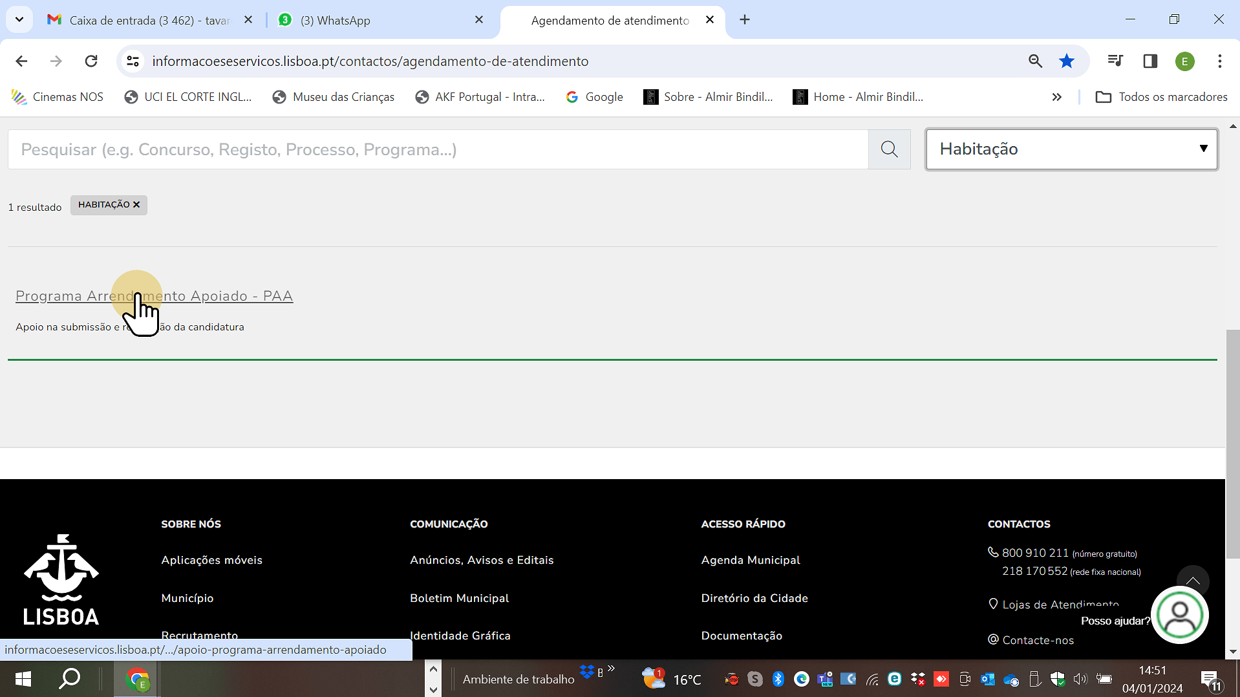Image resolution: width=1240 pixels, height=697 pixels.
Task: Open OneDrive from the system tray
Action: [1010, 679]
